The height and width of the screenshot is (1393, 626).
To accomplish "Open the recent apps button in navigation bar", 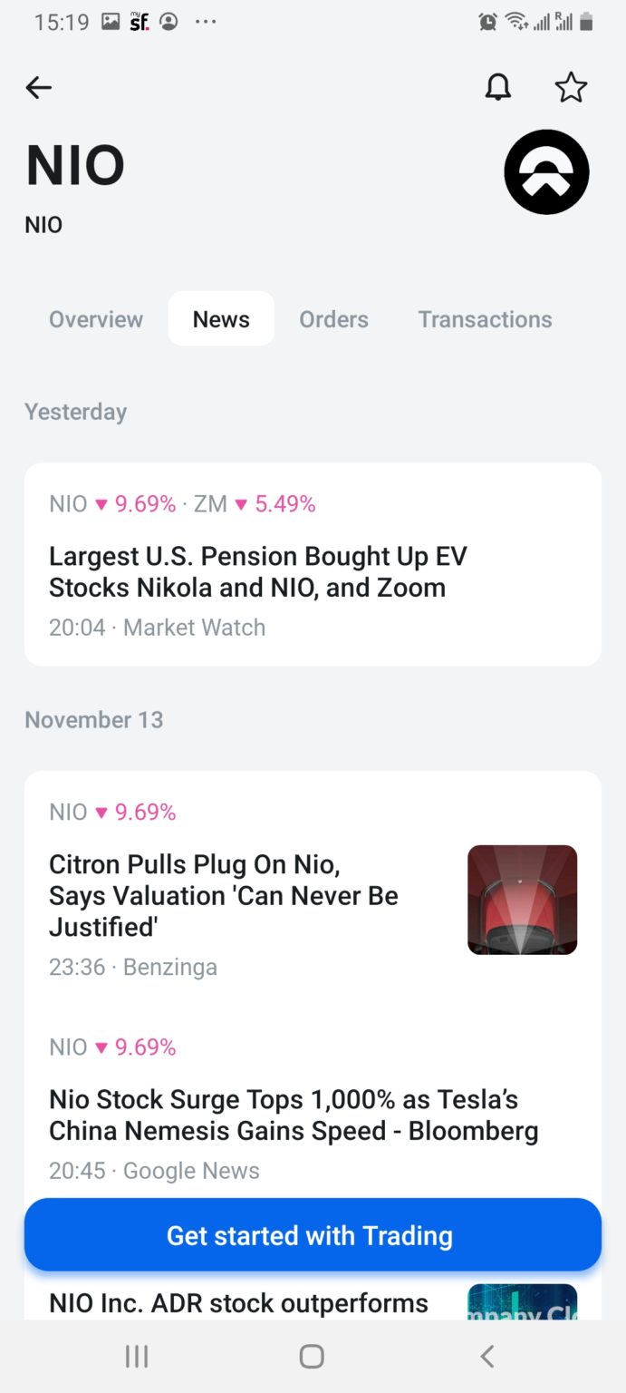I will [x=136, y=1356].
